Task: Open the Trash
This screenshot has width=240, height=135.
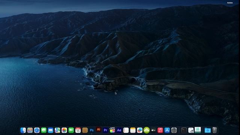Action: (214, 130)
